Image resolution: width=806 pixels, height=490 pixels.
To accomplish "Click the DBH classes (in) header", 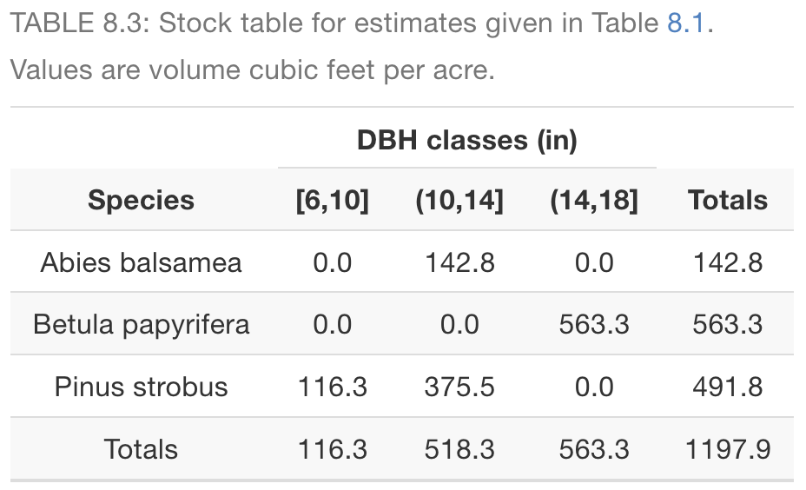I will (466, 140).
